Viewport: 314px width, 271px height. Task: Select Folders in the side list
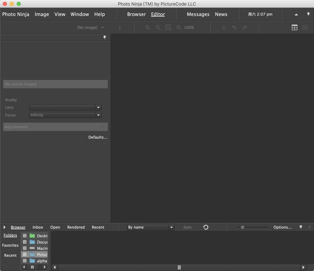coord(10,235)
